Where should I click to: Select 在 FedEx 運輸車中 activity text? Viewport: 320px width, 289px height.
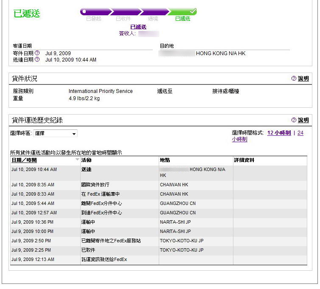(100, 194)
